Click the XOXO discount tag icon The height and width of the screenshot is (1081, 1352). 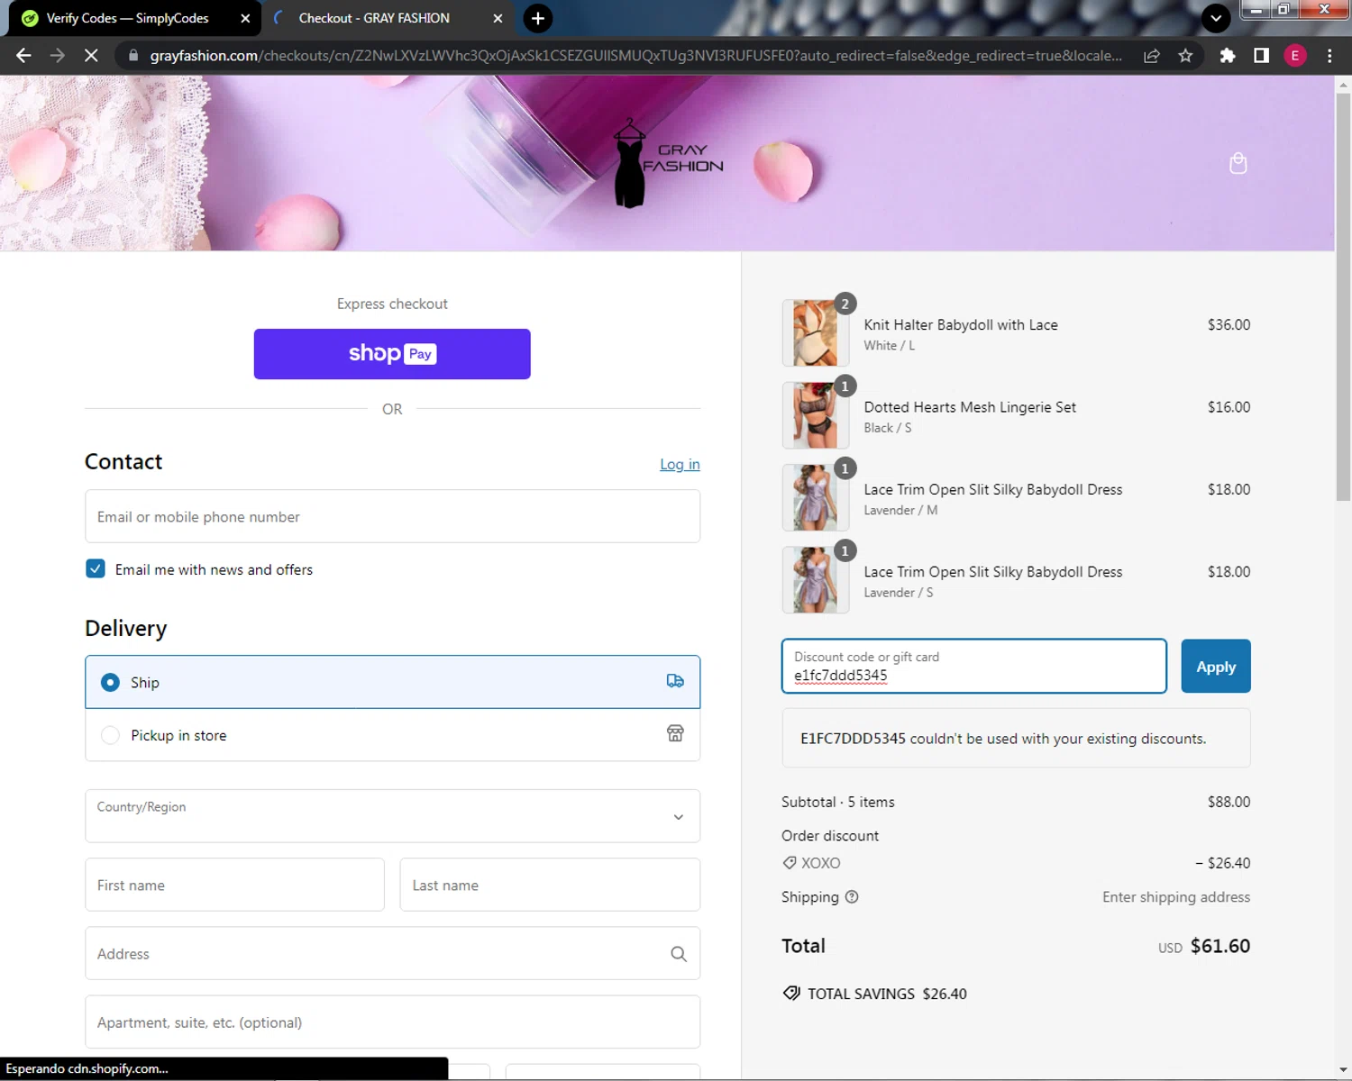[x=790, y=863]
